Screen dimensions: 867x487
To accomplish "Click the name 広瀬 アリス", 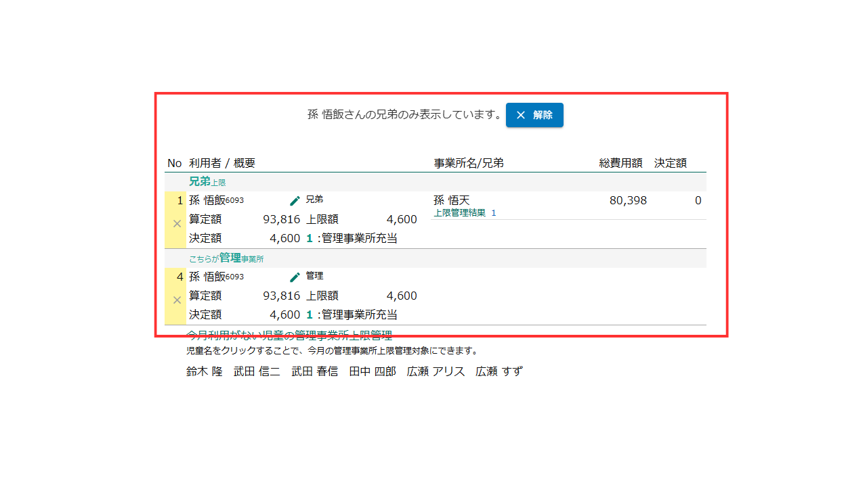I will pos(436,371).
